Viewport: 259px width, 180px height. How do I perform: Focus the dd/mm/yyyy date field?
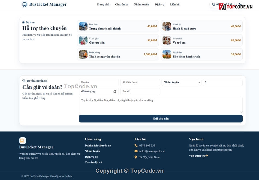[99, 91]
